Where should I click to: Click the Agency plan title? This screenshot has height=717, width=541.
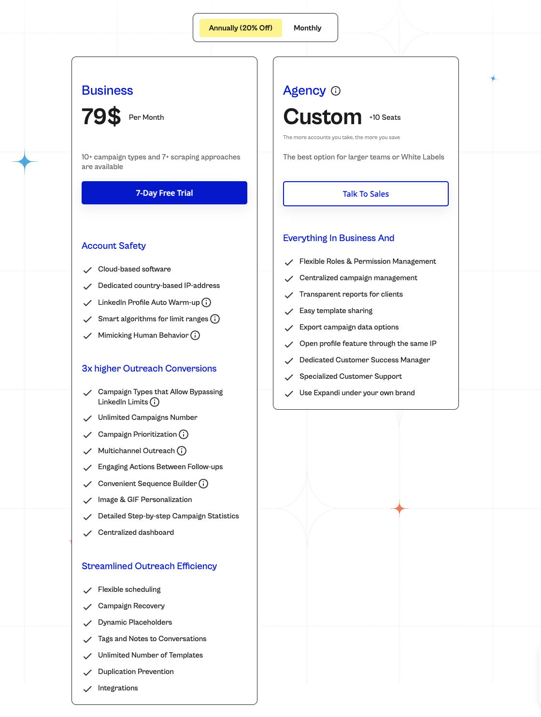click(304, 90)
